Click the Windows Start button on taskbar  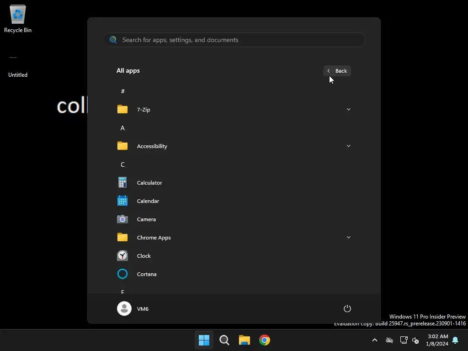[x=204, y=340]
